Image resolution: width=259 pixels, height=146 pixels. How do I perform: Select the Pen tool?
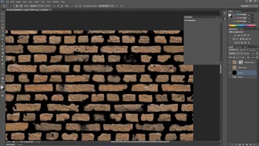tap(2, 64)
